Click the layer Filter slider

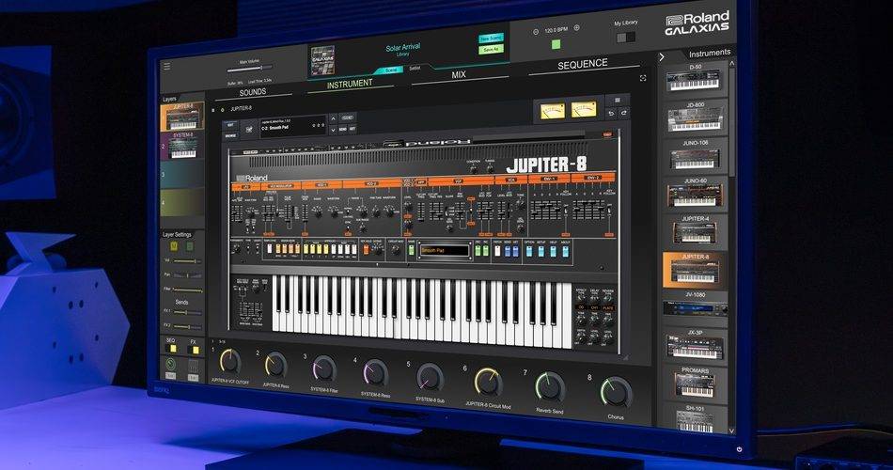click(187, 290)
